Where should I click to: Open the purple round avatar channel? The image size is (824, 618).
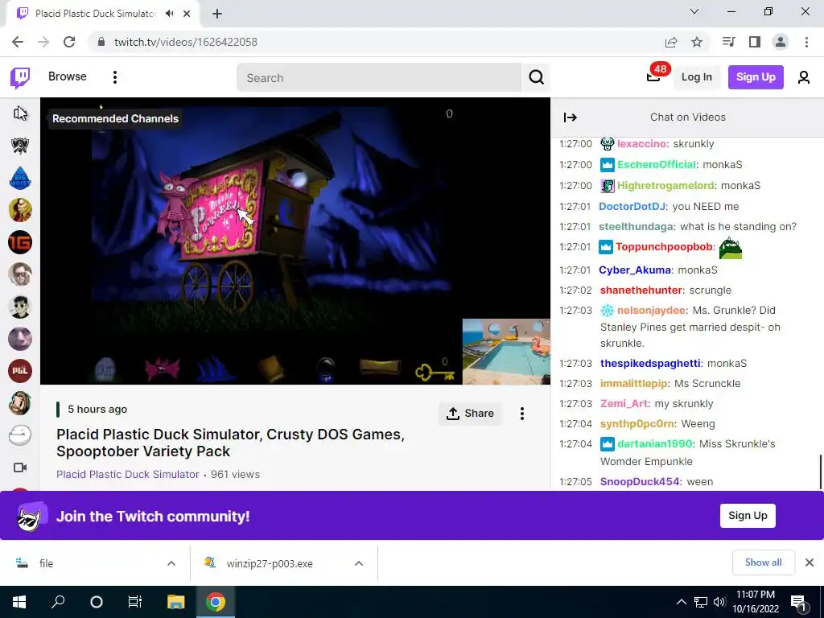20,339
